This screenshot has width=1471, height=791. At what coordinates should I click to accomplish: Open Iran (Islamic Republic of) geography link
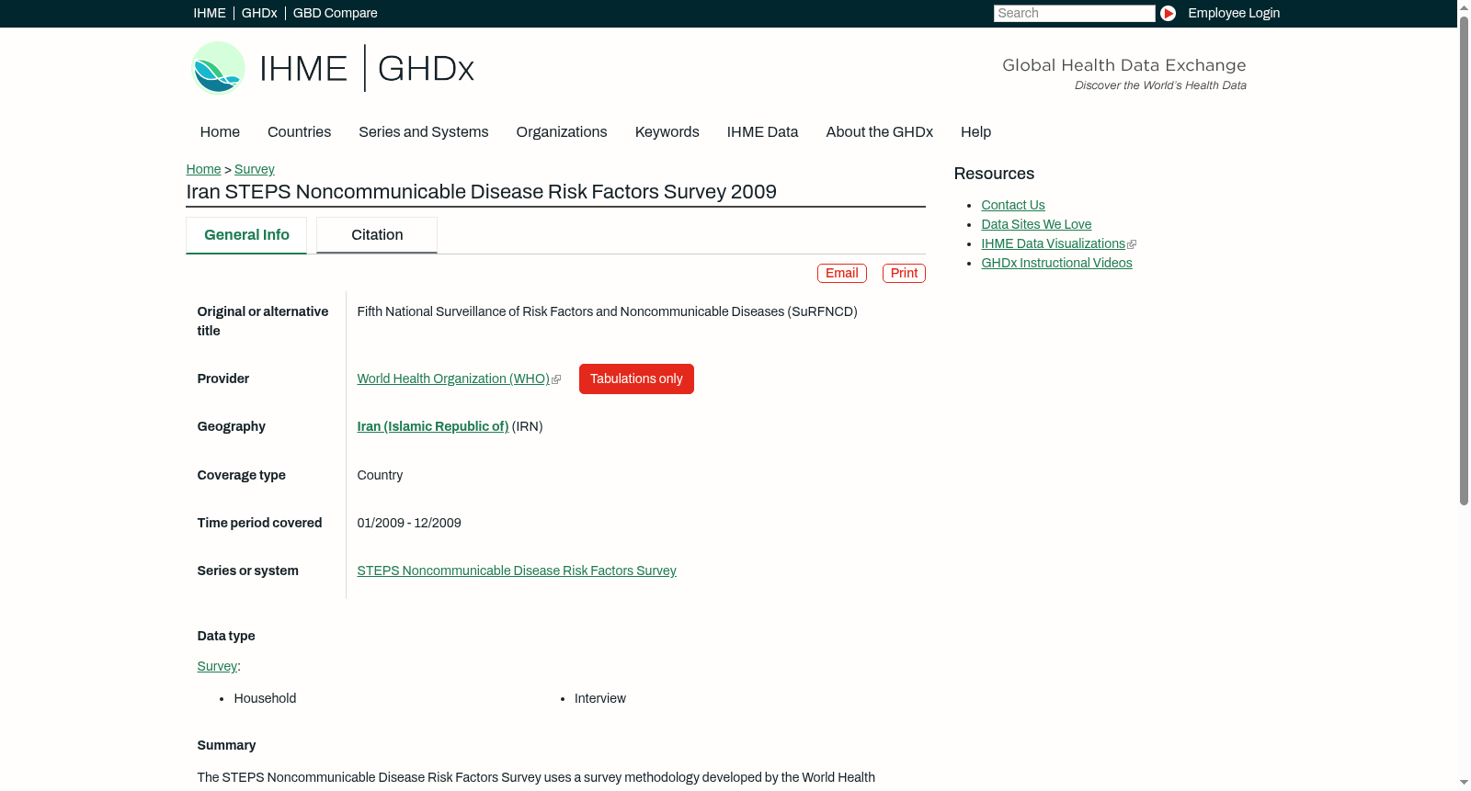[x=432, y=427]
